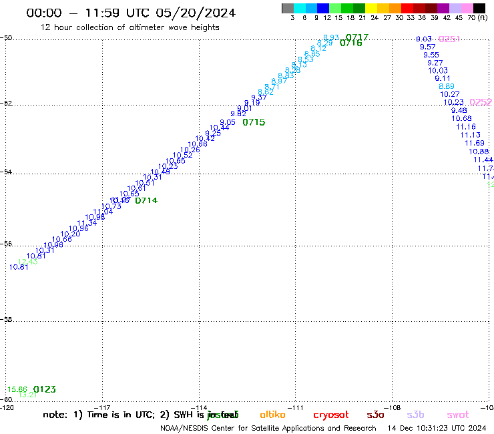Click the '-111' longitude axis label
Screen dimensions: 494x434
click(x=296, y=407)
